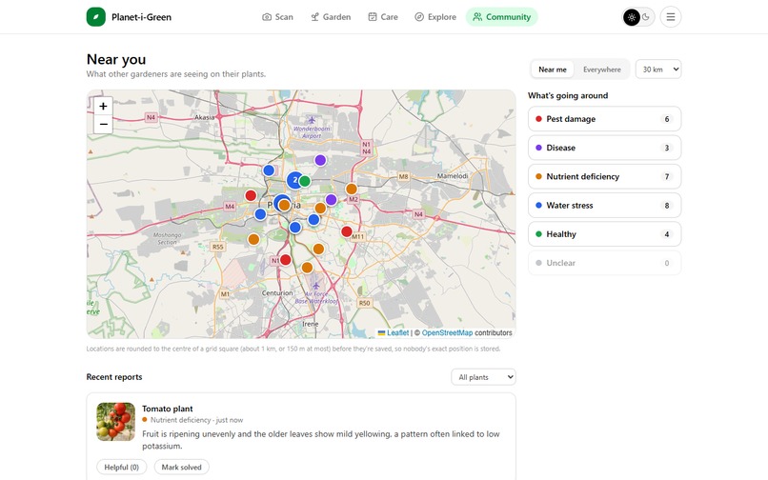768x480 pixels.
Task: Toggle the Healthy category filter
Action: (604, 234)
